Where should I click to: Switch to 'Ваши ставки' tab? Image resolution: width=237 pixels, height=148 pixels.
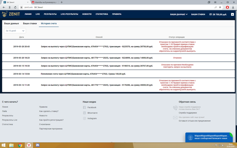(x=30, y=23)
